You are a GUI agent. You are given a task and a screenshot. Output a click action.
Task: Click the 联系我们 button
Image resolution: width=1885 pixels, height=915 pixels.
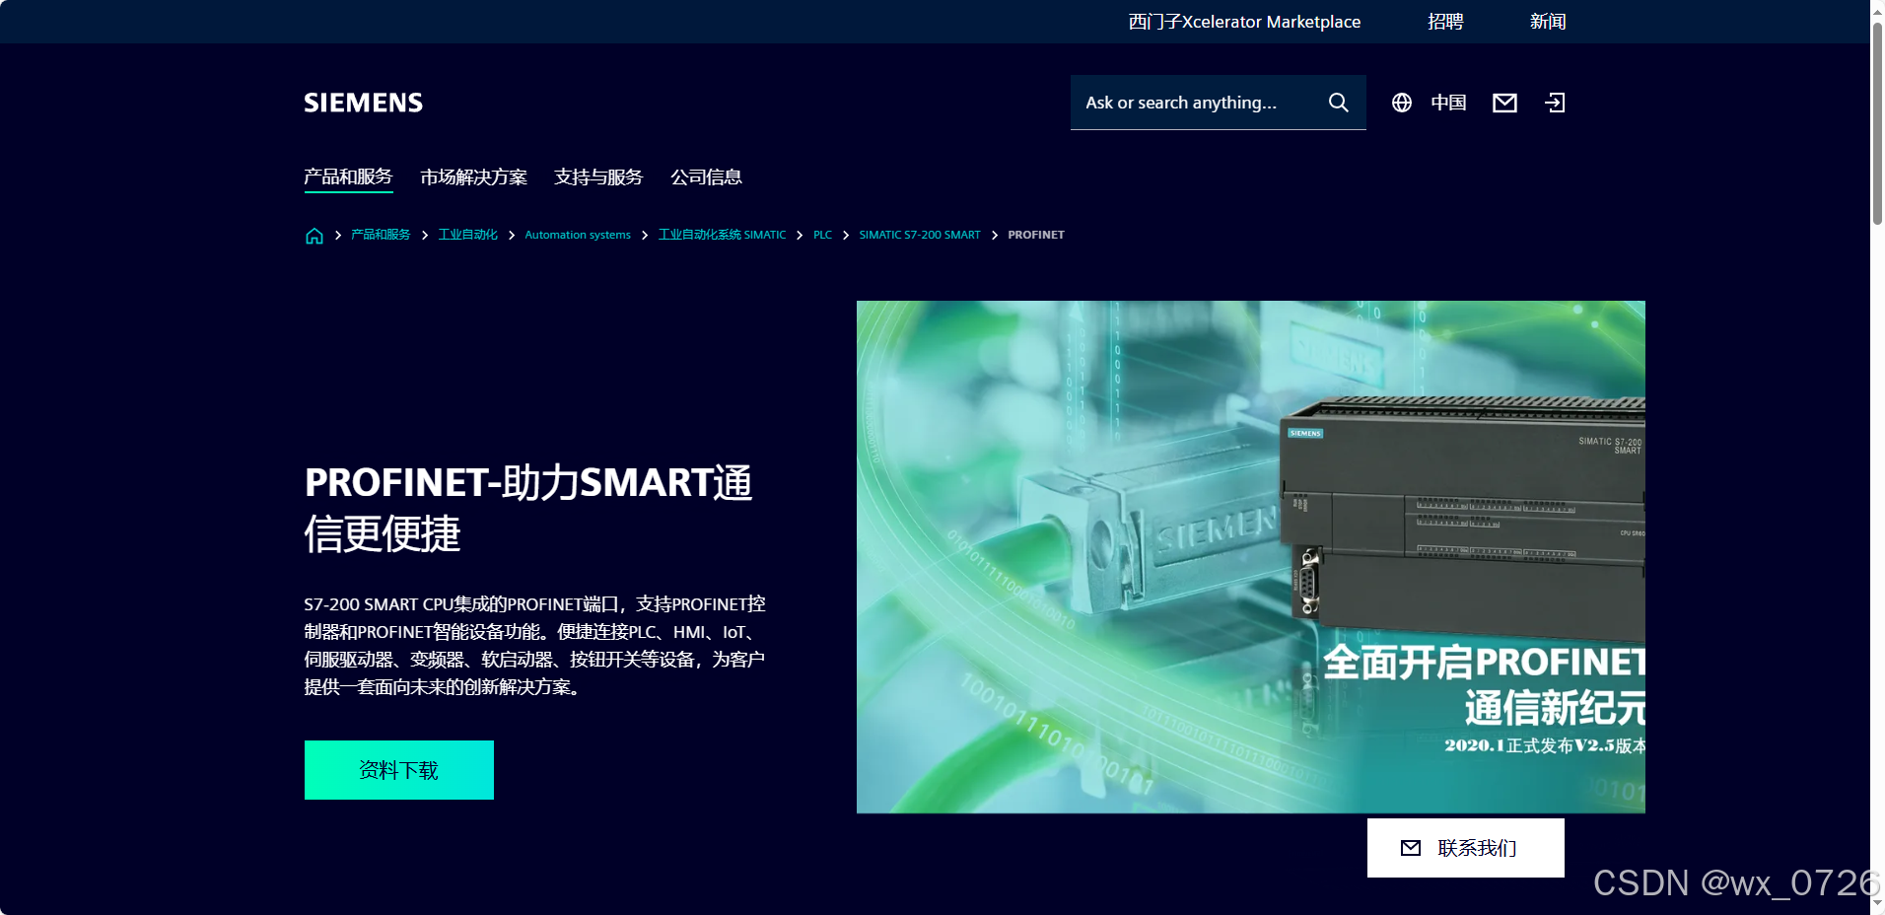1466,848
